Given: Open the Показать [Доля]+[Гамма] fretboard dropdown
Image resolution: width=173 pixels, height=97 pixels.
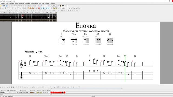Looking at the screenshot, I should [x=11, y=13].
